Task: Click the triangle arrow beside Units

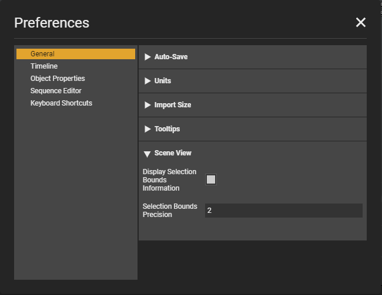Action: click(148, 81)
